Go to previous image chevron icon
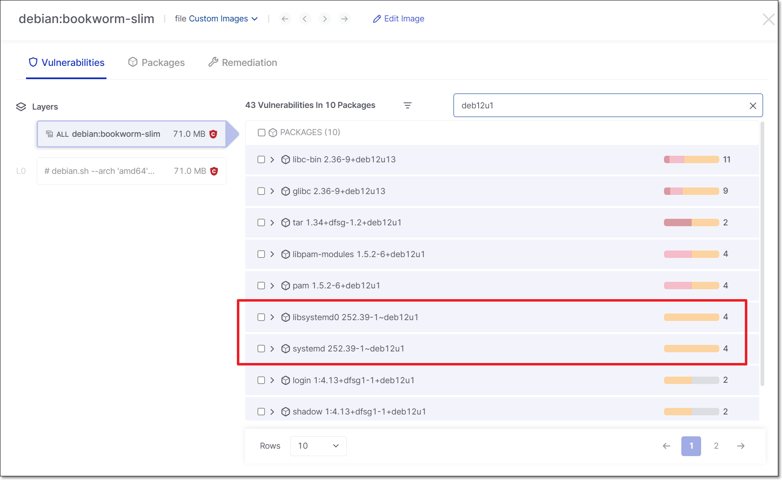The width and height of the screenshot is (782, 480). [x=305, y=19]
